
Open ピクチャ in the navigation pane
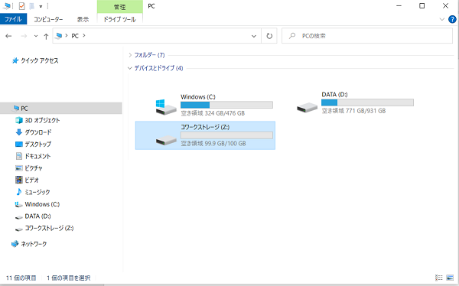pos(34,168)
